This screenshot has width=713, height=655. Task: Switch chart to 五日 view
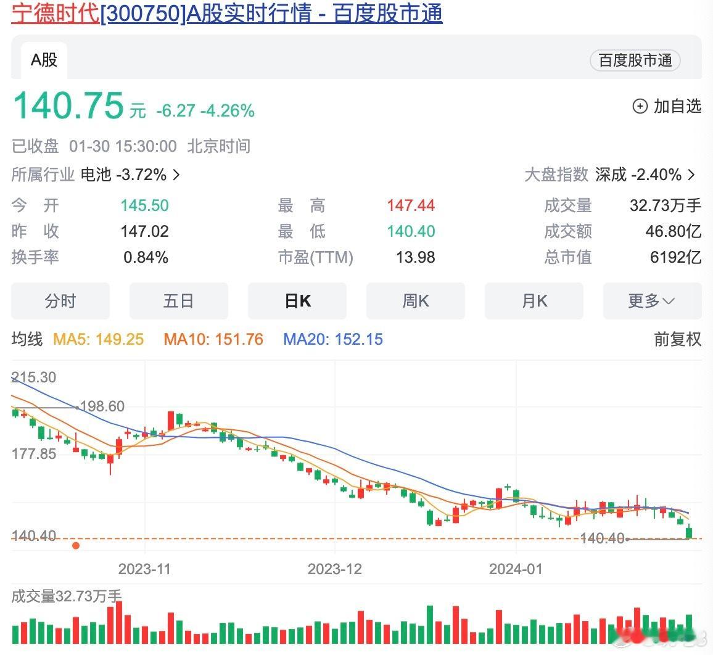(x=178, y=300)
